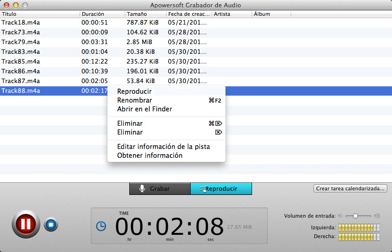Click the microphone icon on Grabar tab
The image size is (392, 252).
[x=142, y=188]
